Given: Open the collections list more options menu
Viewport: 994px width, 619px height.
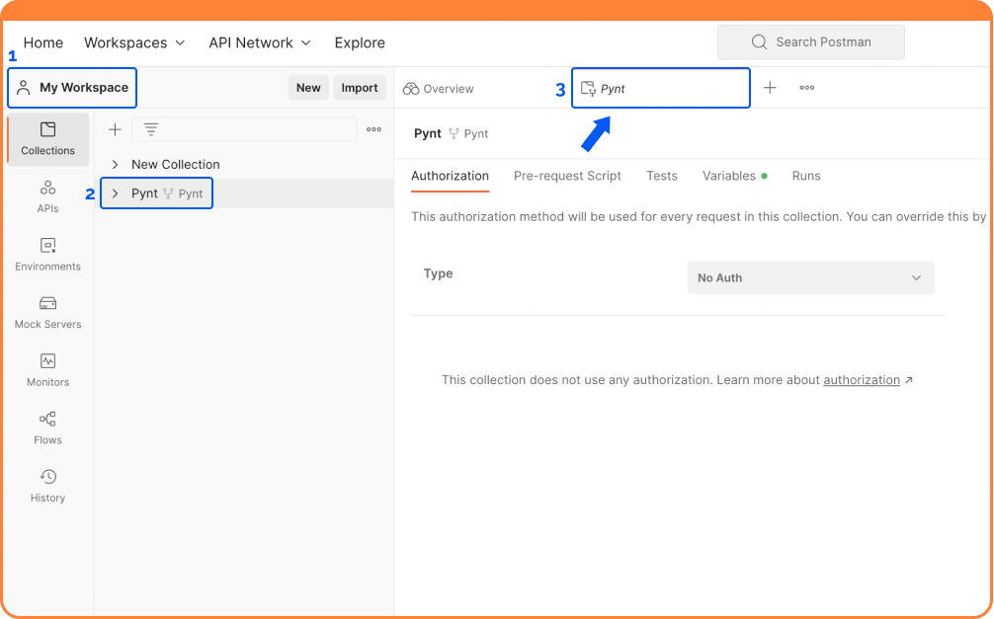Looking at the screenshot, I should coord(374,130).
